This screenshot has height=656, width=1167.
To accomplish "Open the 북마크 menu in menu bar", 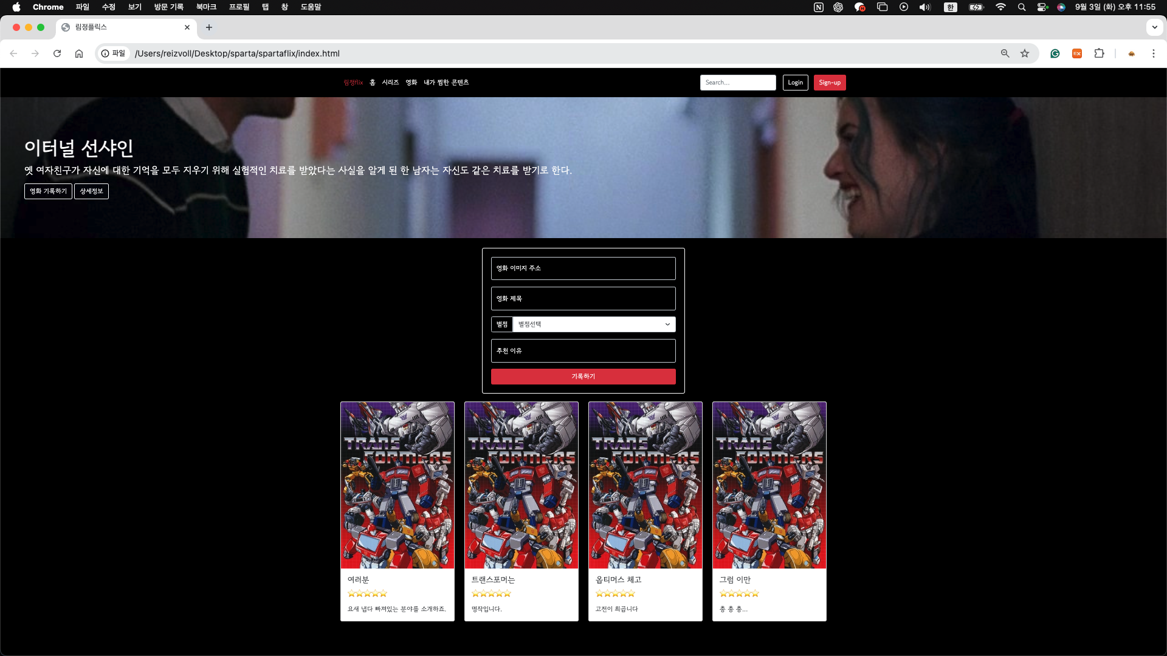I will tap(206, 7).
